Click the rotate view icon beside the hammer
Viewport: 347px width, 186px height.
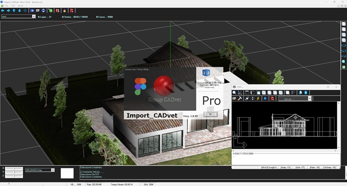247,98
